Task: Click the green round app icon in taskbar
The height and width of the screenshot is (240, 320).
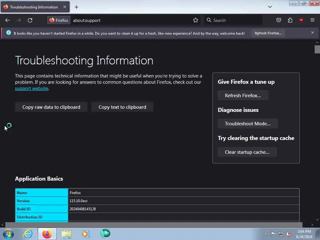Action: point(105,233)
